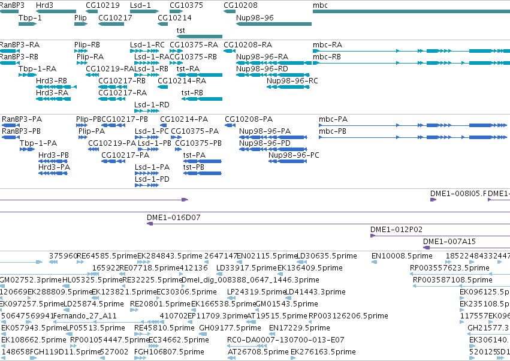Click the Nup98-96 gene label
510x361 pixels.
(255, 17)
